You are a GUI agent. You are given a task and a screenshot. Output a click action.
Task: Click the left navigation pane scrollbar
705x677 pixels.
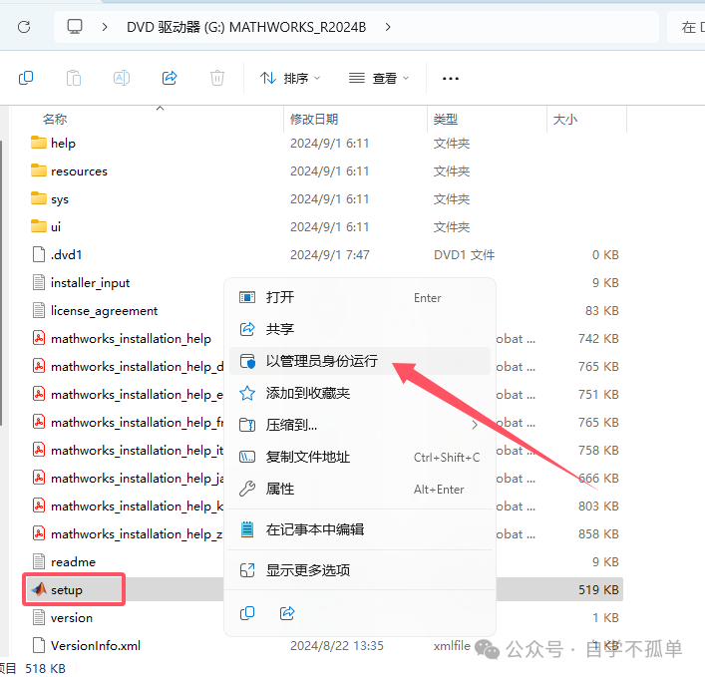pos(1,283)
